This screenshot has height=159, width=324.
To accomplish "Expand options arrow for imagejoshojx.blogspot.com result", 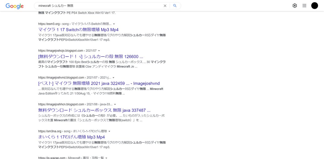I will 99,51.
